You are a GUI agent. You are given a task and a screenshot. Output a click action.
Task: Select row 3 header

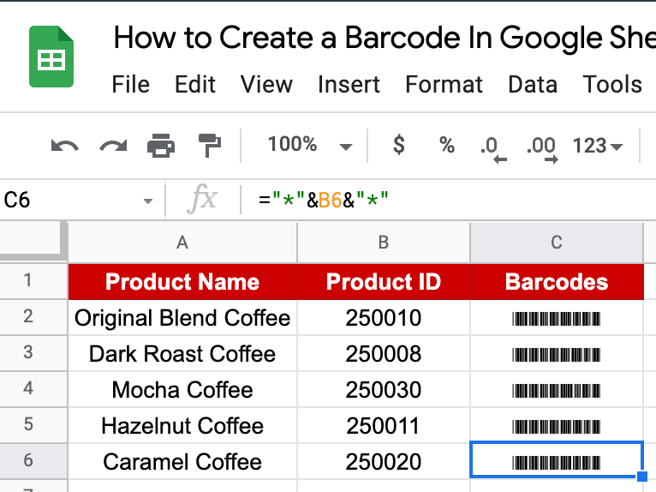tap(33, 353)
